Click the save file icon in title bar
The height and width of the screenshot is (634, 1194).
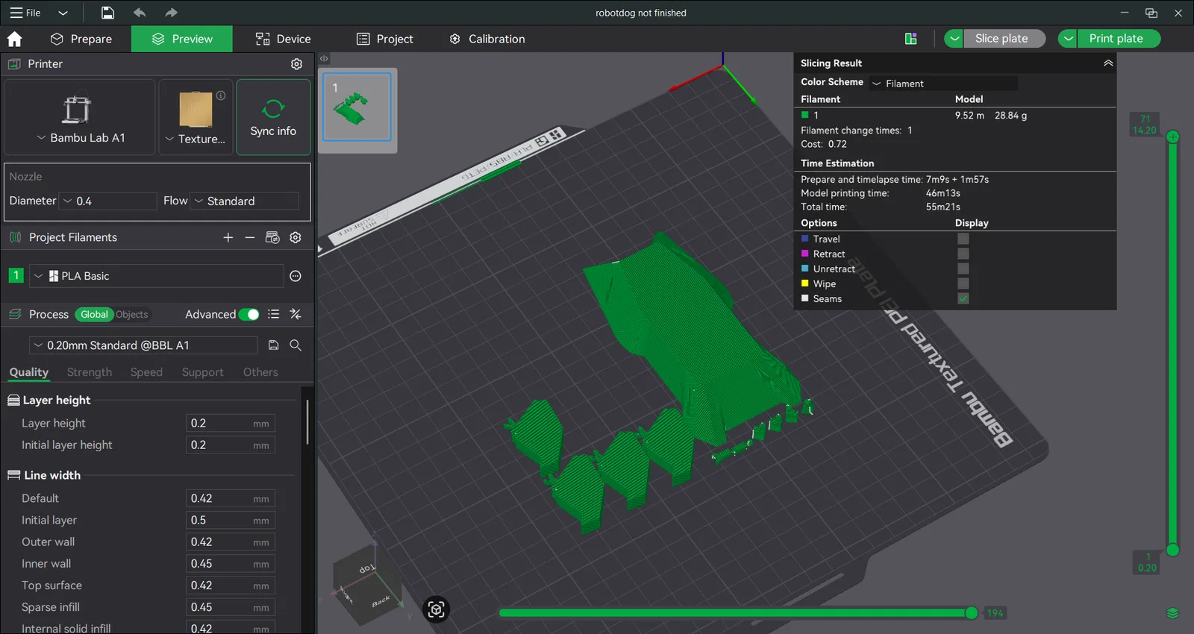[x=107, y=13]
